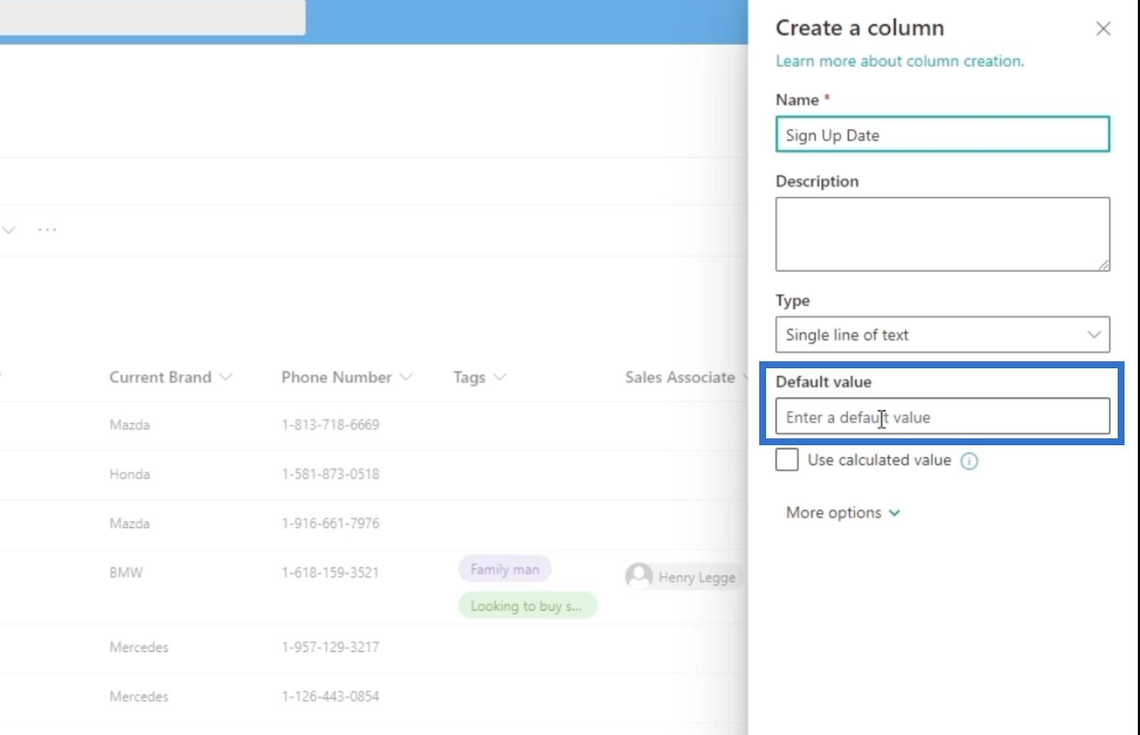This screenshot has width=1140, height=735.
Task: Click the Enter a default value field
Action: (x=943, y=417)
